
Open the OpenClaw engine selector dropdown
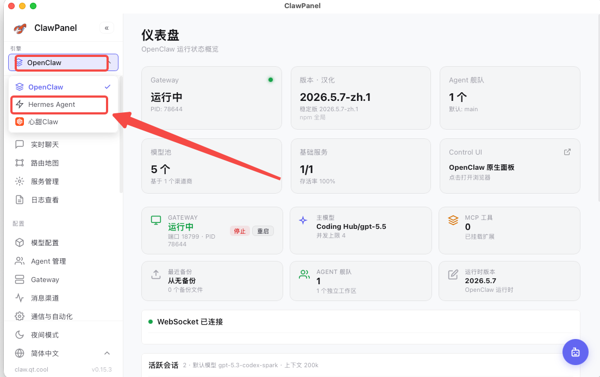pos(63,62)
